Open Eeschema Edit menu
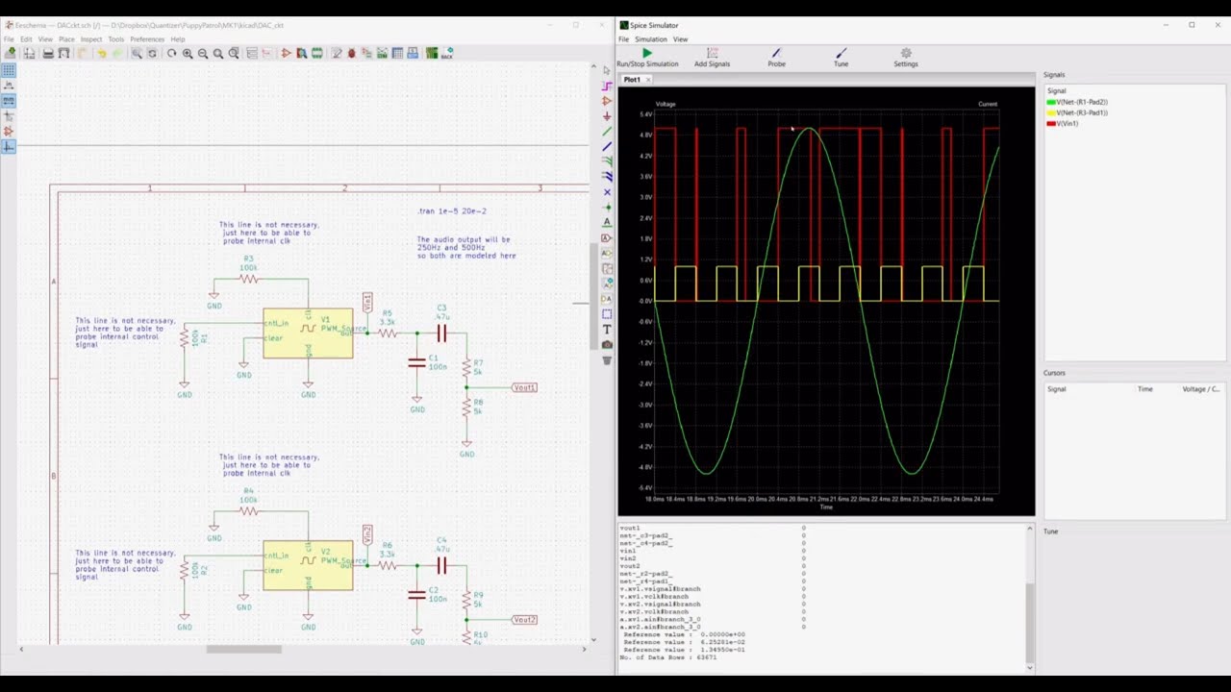This screenshot has width=1231, height=692. 26,39
